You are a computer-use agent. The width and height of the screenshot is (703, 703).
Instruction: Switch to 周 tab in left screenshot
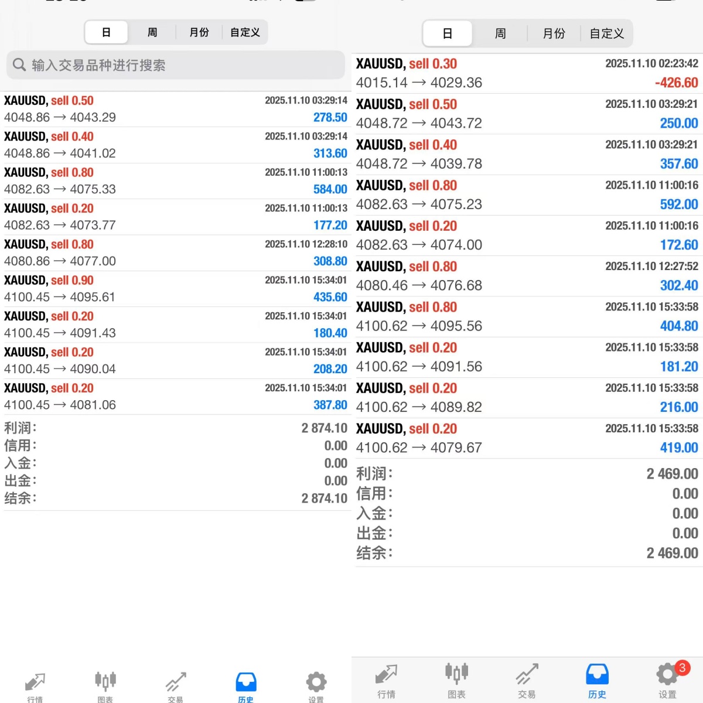[x=152, y=33]
